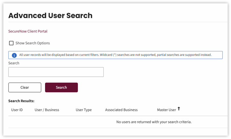Screen dimensions: 231x139
Task: Enable the Show Search Options checkbox
Action: pyautogui.click(x=11, y=43)
